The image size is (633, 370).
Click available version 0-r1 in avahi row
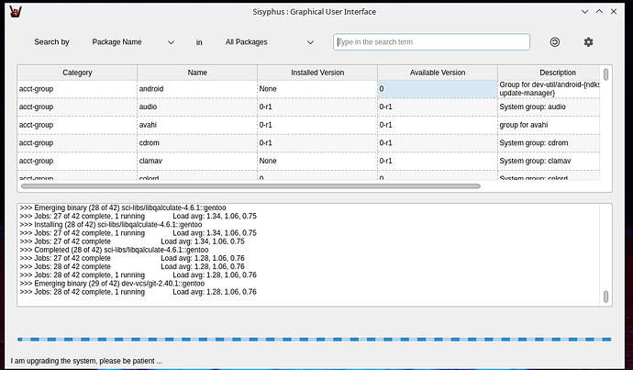pos(438,125)
